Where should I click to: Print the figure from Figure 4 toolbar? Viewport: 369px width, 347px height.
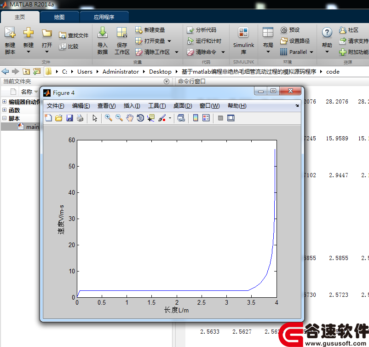coord(80,118)
